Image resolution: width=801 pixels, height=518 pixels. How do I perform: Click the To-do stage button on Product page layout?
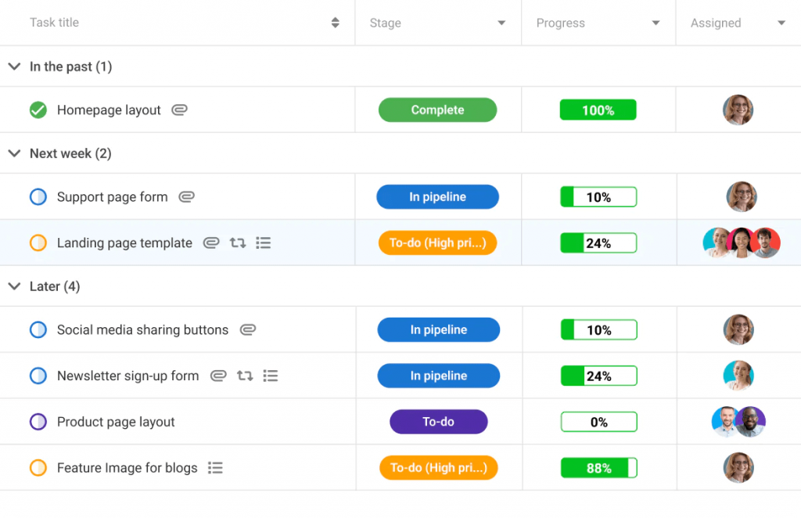click(x=438, y=421)
